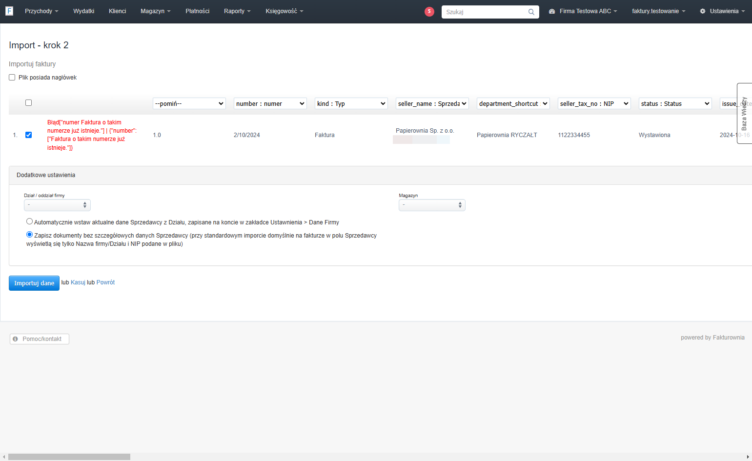Click the info icon in Pomoc/kontakt
This screenshot has width=752, height=461.
point(16,339)
